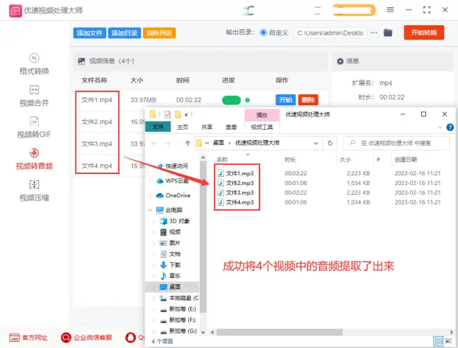Click the search magnifier in Explorer search box
The image size is (458, 348).
click(x=353, y=143)
